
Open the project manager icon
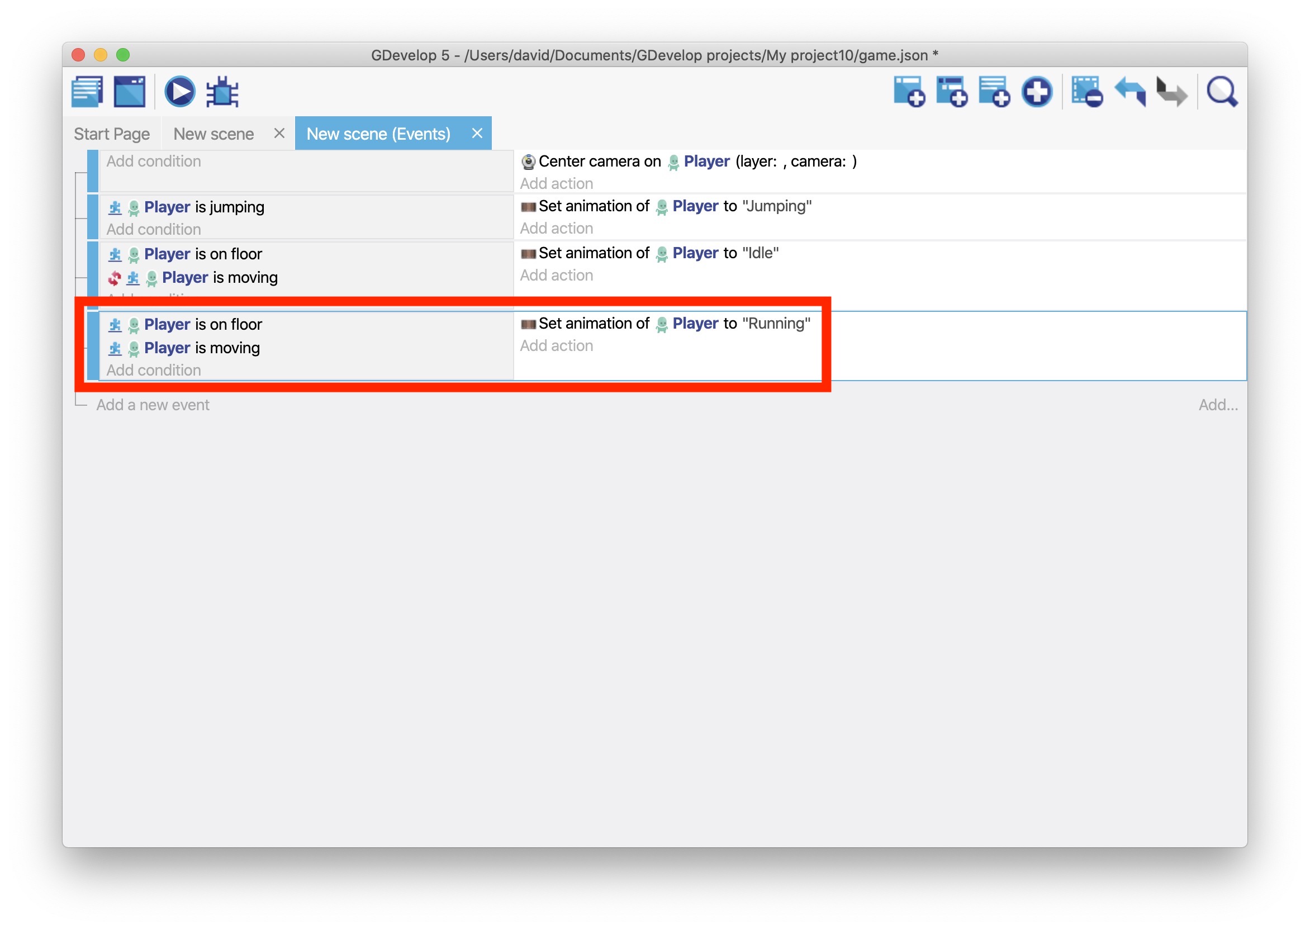click(x=87, y=92)
